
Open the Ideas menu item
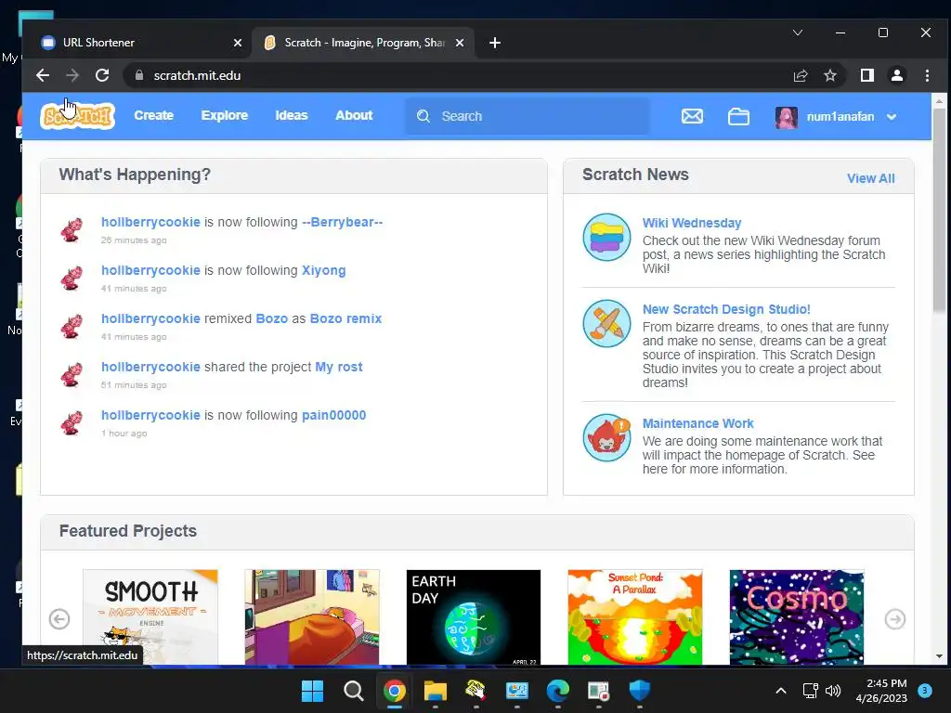(x=291, y=115)
